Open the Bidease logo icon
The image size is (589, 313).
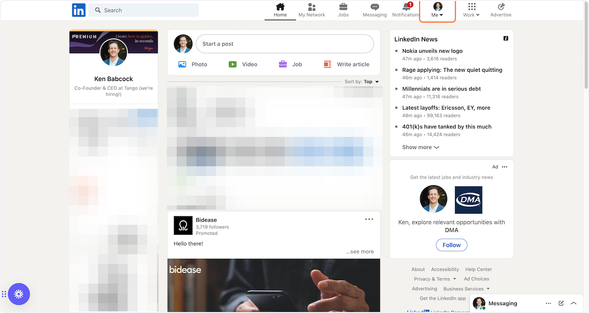(183, 226)
